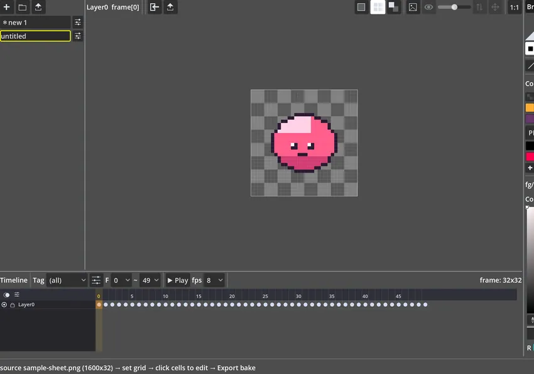Toggle Layer0 visibility radio icon

click(x=4, y=304)
